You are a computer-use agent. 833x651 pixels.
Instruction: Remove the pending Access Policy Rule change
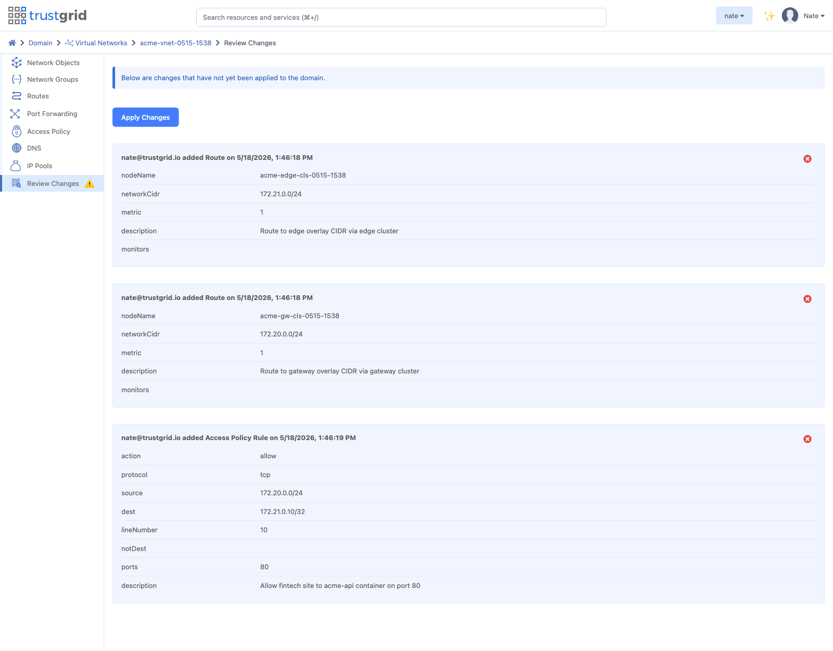[x=807, y=439]
